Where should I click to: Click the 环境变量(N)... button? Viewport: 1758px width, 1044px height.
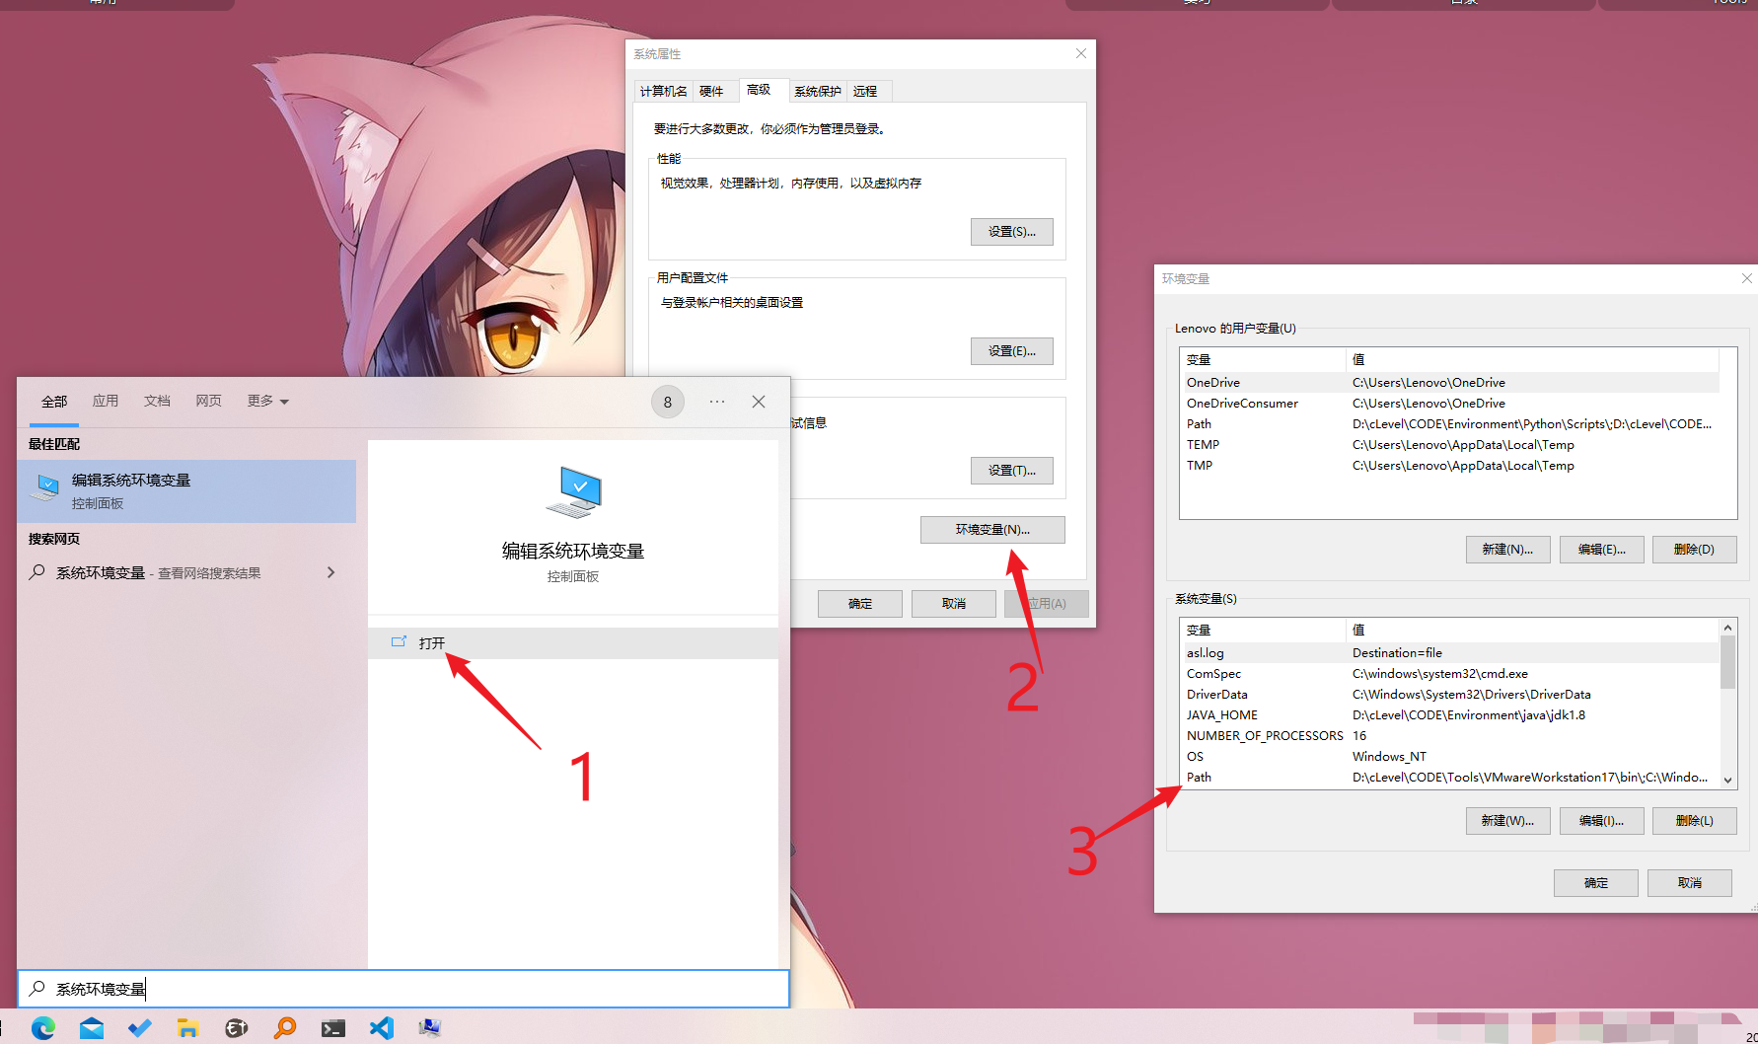[992, 530]
